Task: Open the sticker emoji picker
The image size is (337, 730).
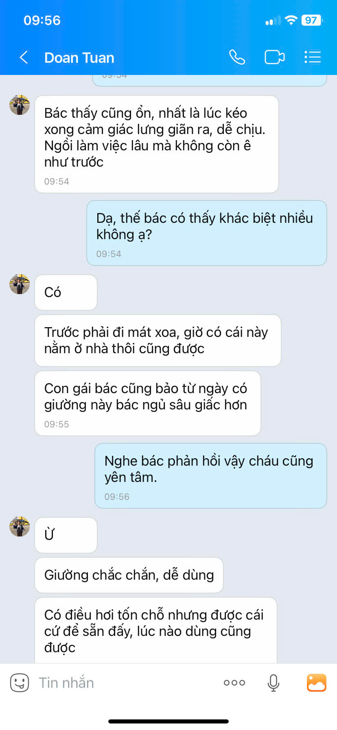Action: point(19,683)
